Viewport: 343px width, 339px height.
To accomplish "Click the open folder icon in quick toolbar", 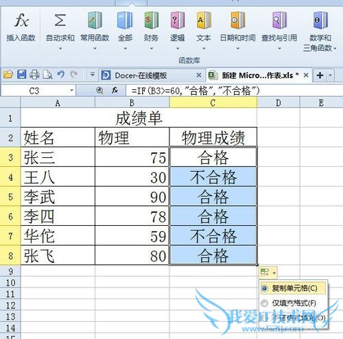I will pyautogui.click(x=8, y=75).
